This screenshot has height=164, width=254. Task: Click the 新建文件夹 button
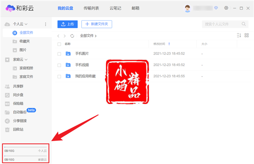coord(97,24)
